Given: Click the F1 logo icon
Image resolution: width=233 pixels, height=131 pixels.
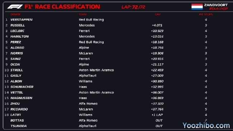Looking at the screenshot, I should click(15, 7).
